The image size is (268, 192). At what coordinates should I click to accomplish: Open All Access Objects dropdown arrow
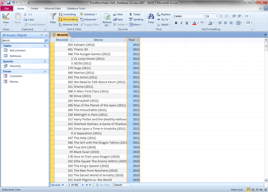42,35
